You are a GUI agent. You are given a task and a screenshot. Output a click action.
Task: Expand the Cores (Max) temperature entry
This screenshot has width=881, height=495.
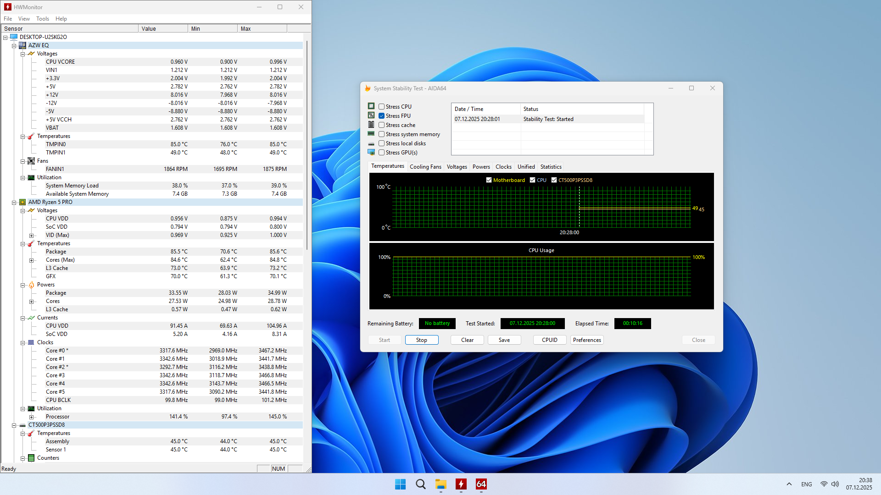31,260
